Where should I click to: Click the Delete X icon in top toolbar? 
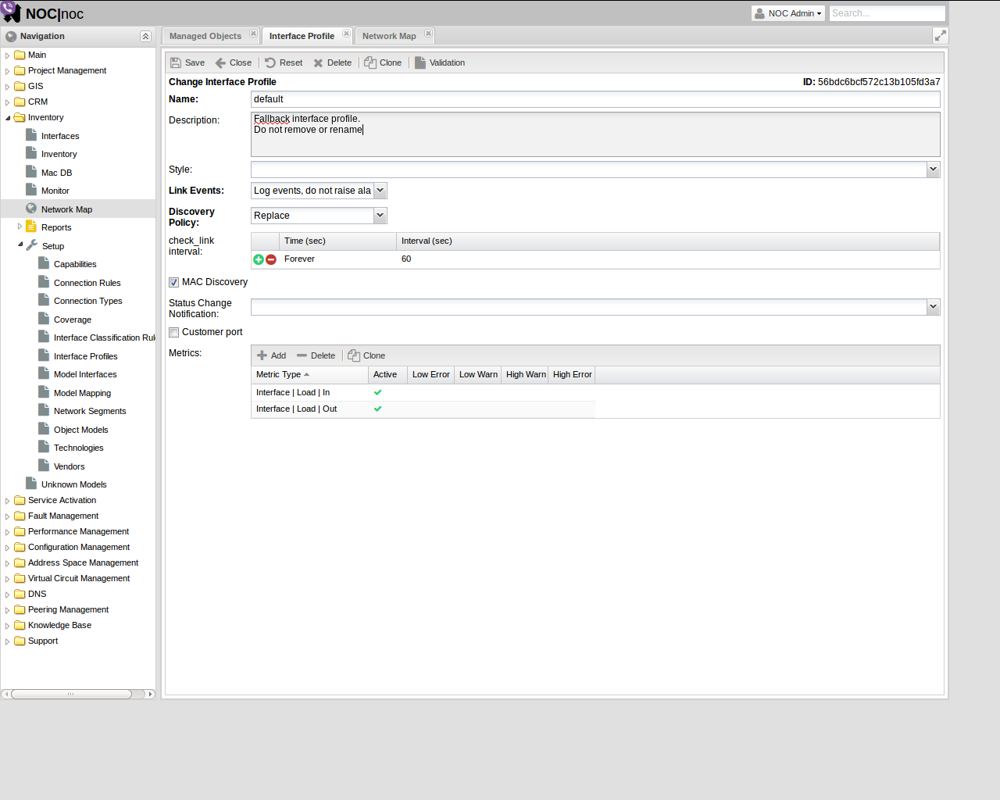(318, 62)
